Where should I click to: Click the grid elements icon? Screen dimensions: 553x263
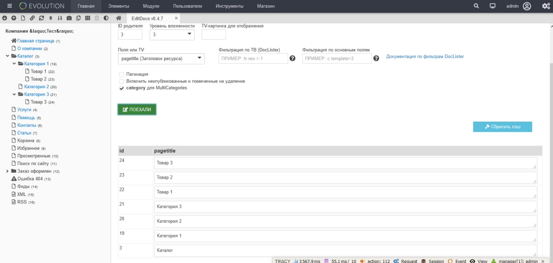click(x=88, y=18)
